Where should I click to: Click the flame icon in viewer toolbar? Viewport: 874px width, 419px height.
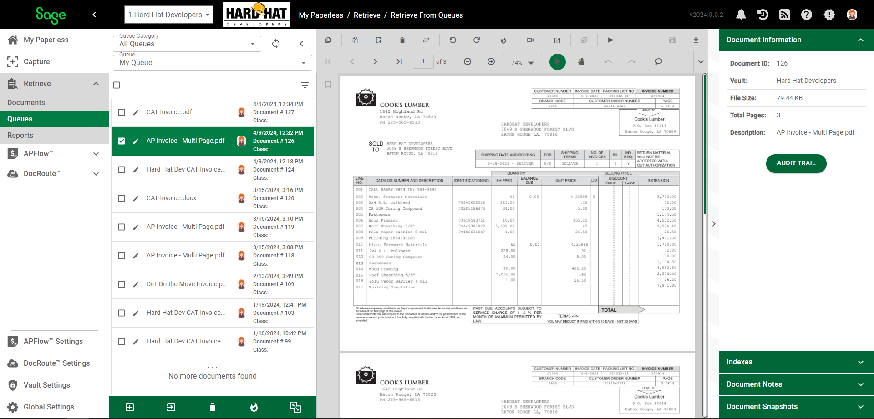click(x=503, y=40)
